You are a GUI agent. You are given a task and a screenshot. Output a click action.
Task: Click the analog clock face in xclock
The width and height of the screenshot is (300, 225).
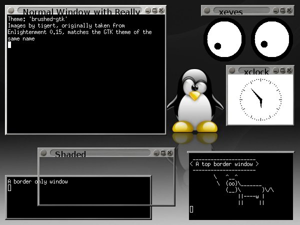(260, 99)
